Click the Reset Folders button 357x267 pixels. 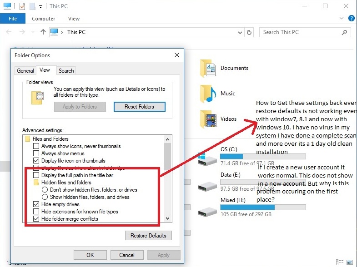(139, 107)
